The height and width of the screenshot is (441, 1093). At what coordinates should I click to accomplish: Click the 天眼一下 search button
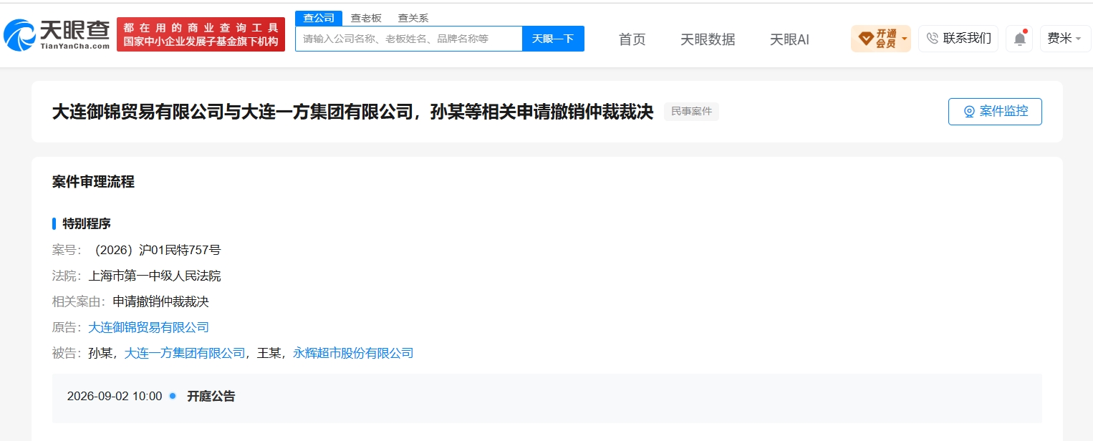click(x=553, y=39)
